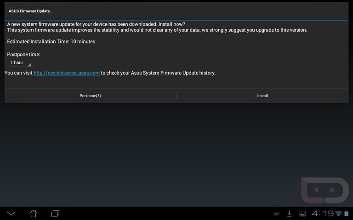Tap the Install button
The height and width of the screenshot is (220, 353).
click(262, 96)
